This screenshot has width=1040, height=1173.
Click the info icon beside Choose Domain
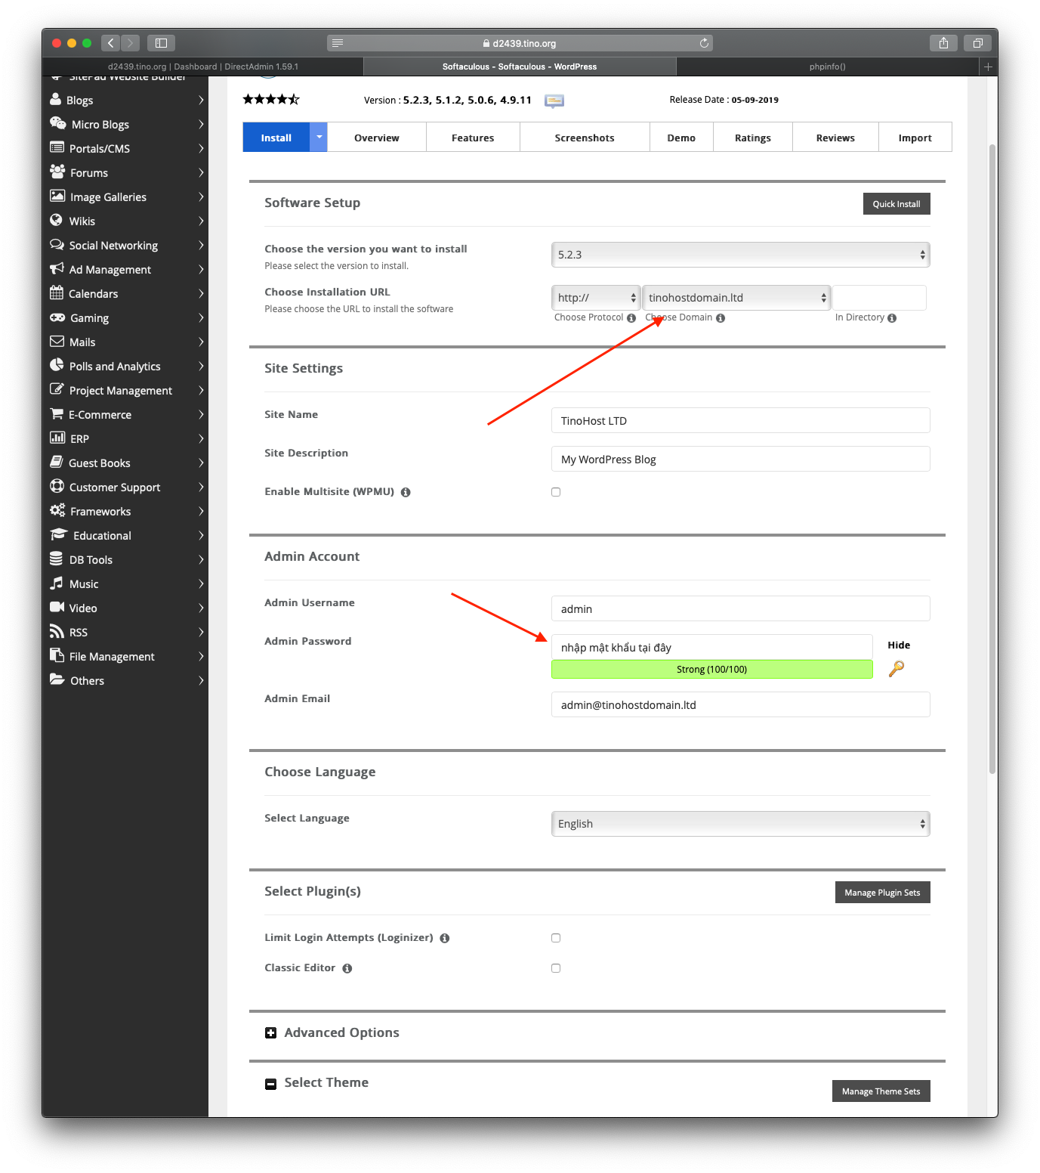(x=721, y=318)
